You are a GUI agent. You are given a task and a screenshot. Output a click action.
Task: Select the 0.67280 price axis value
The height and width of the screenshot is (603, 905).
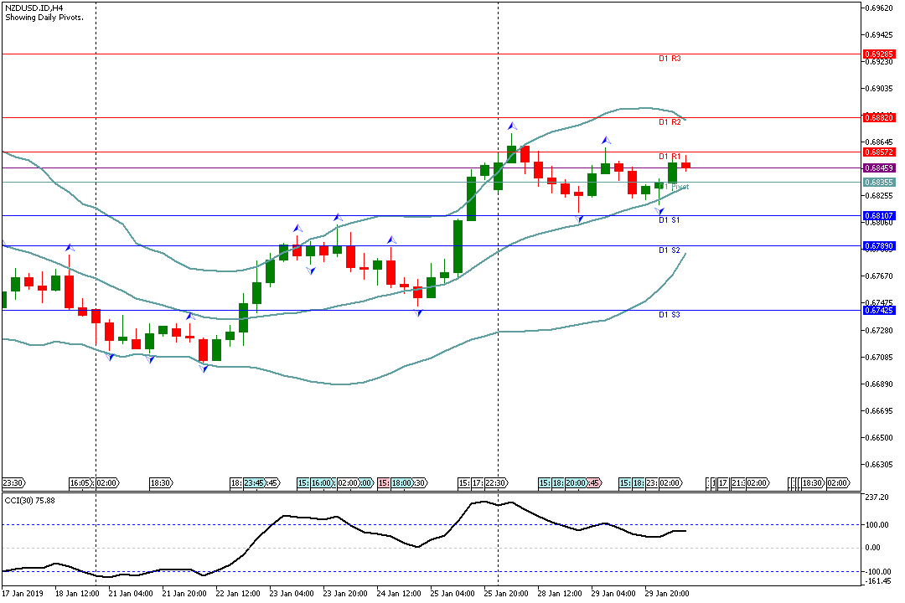[x=878, y=330]
